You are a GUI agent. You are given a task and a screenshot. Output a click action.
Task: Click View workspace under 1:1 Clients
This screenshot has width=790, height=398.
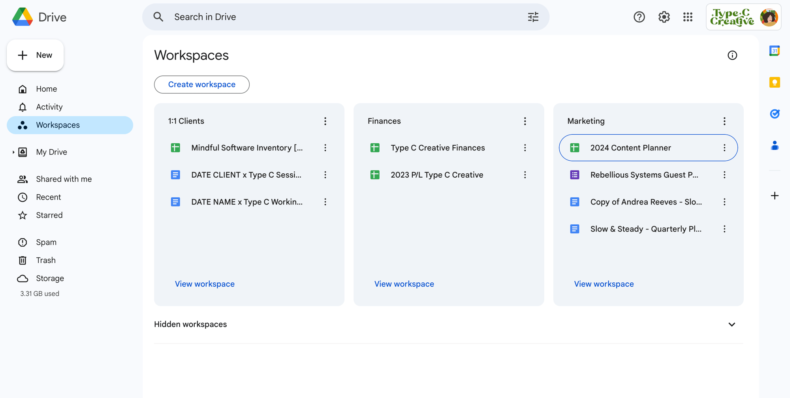(x=205, y=284)
